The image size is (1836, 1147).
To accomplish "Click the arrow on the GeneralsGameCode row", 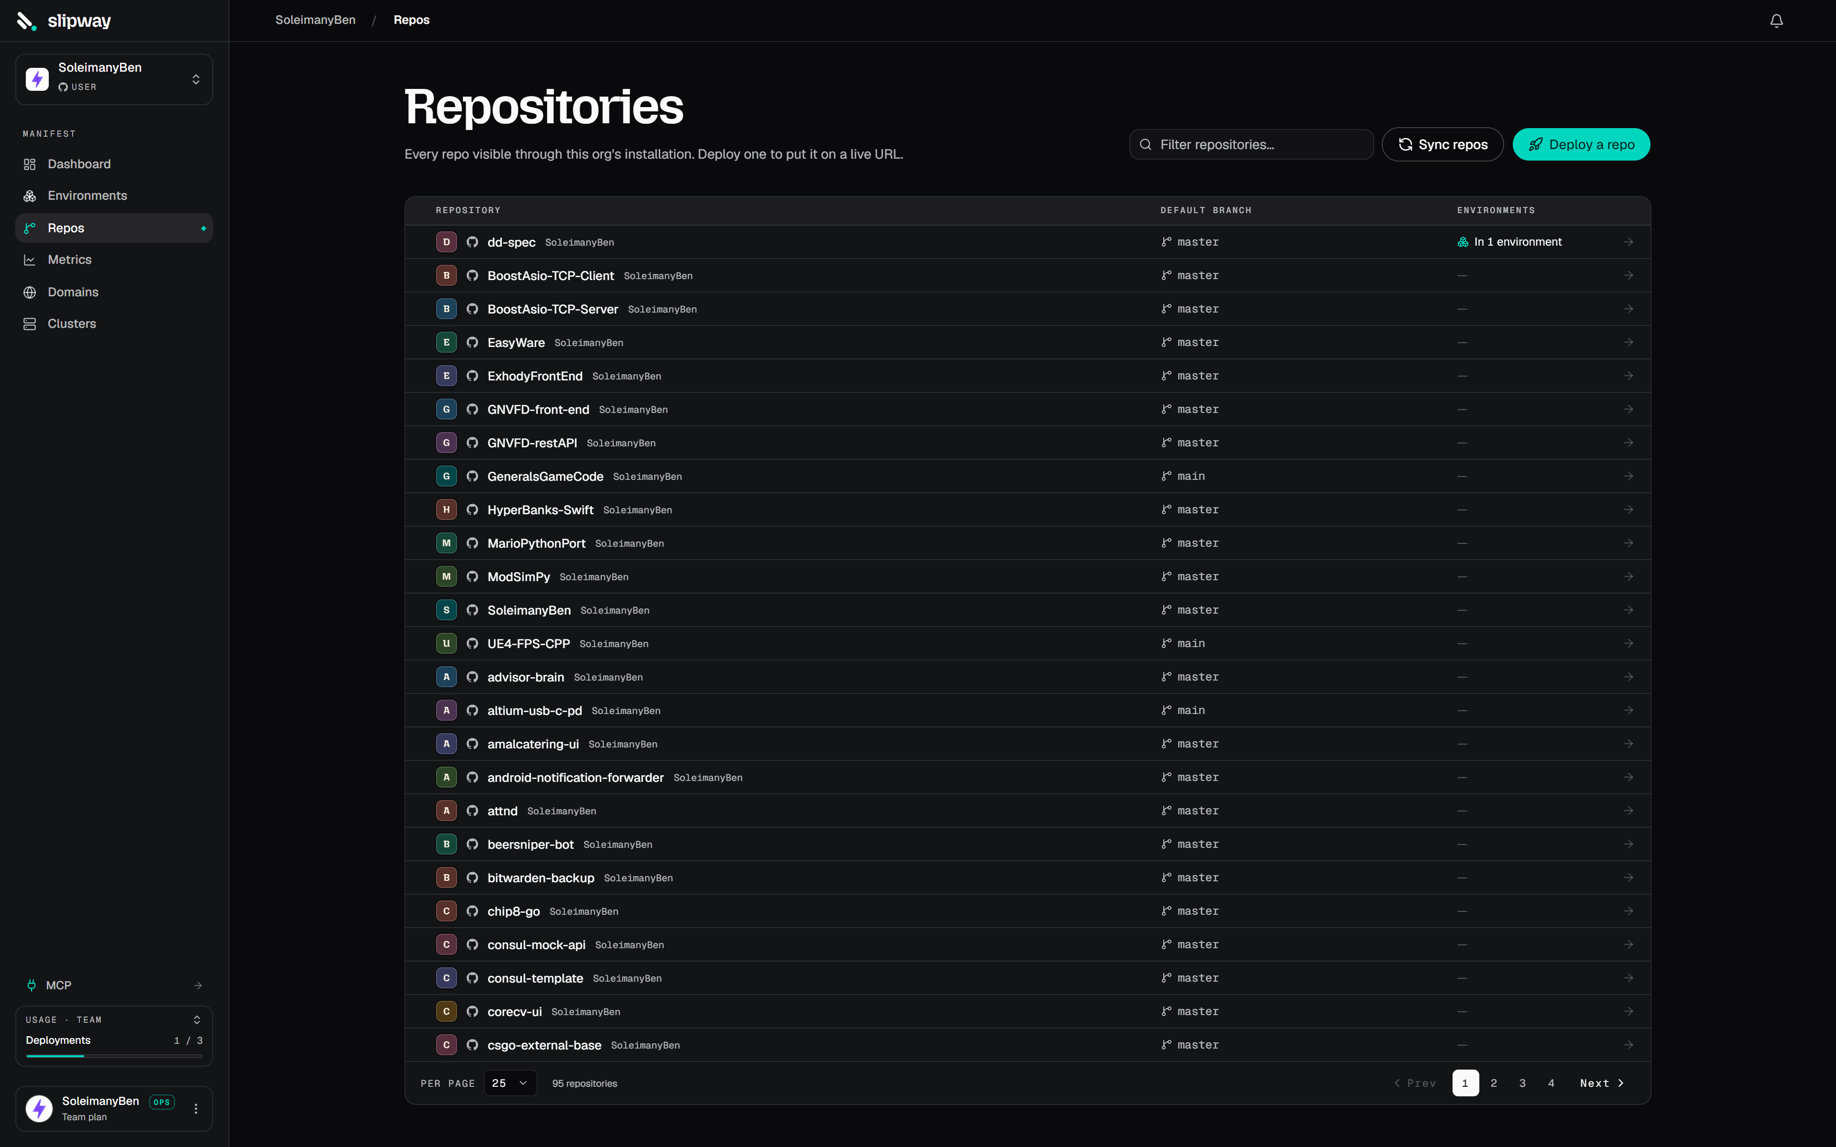I will [1628, 476].
